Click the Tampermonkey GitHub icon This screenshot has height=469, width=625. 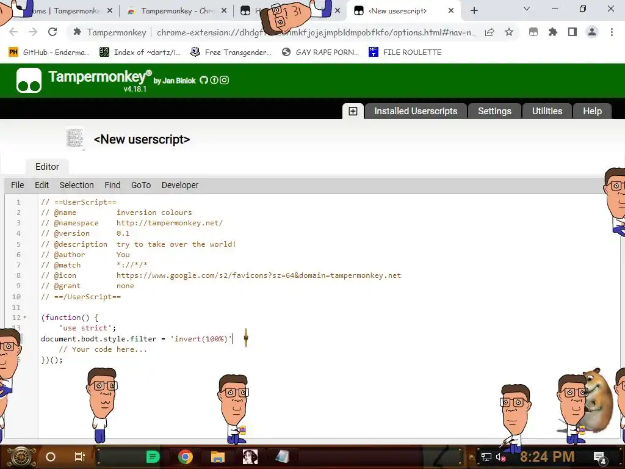(204, 80)
